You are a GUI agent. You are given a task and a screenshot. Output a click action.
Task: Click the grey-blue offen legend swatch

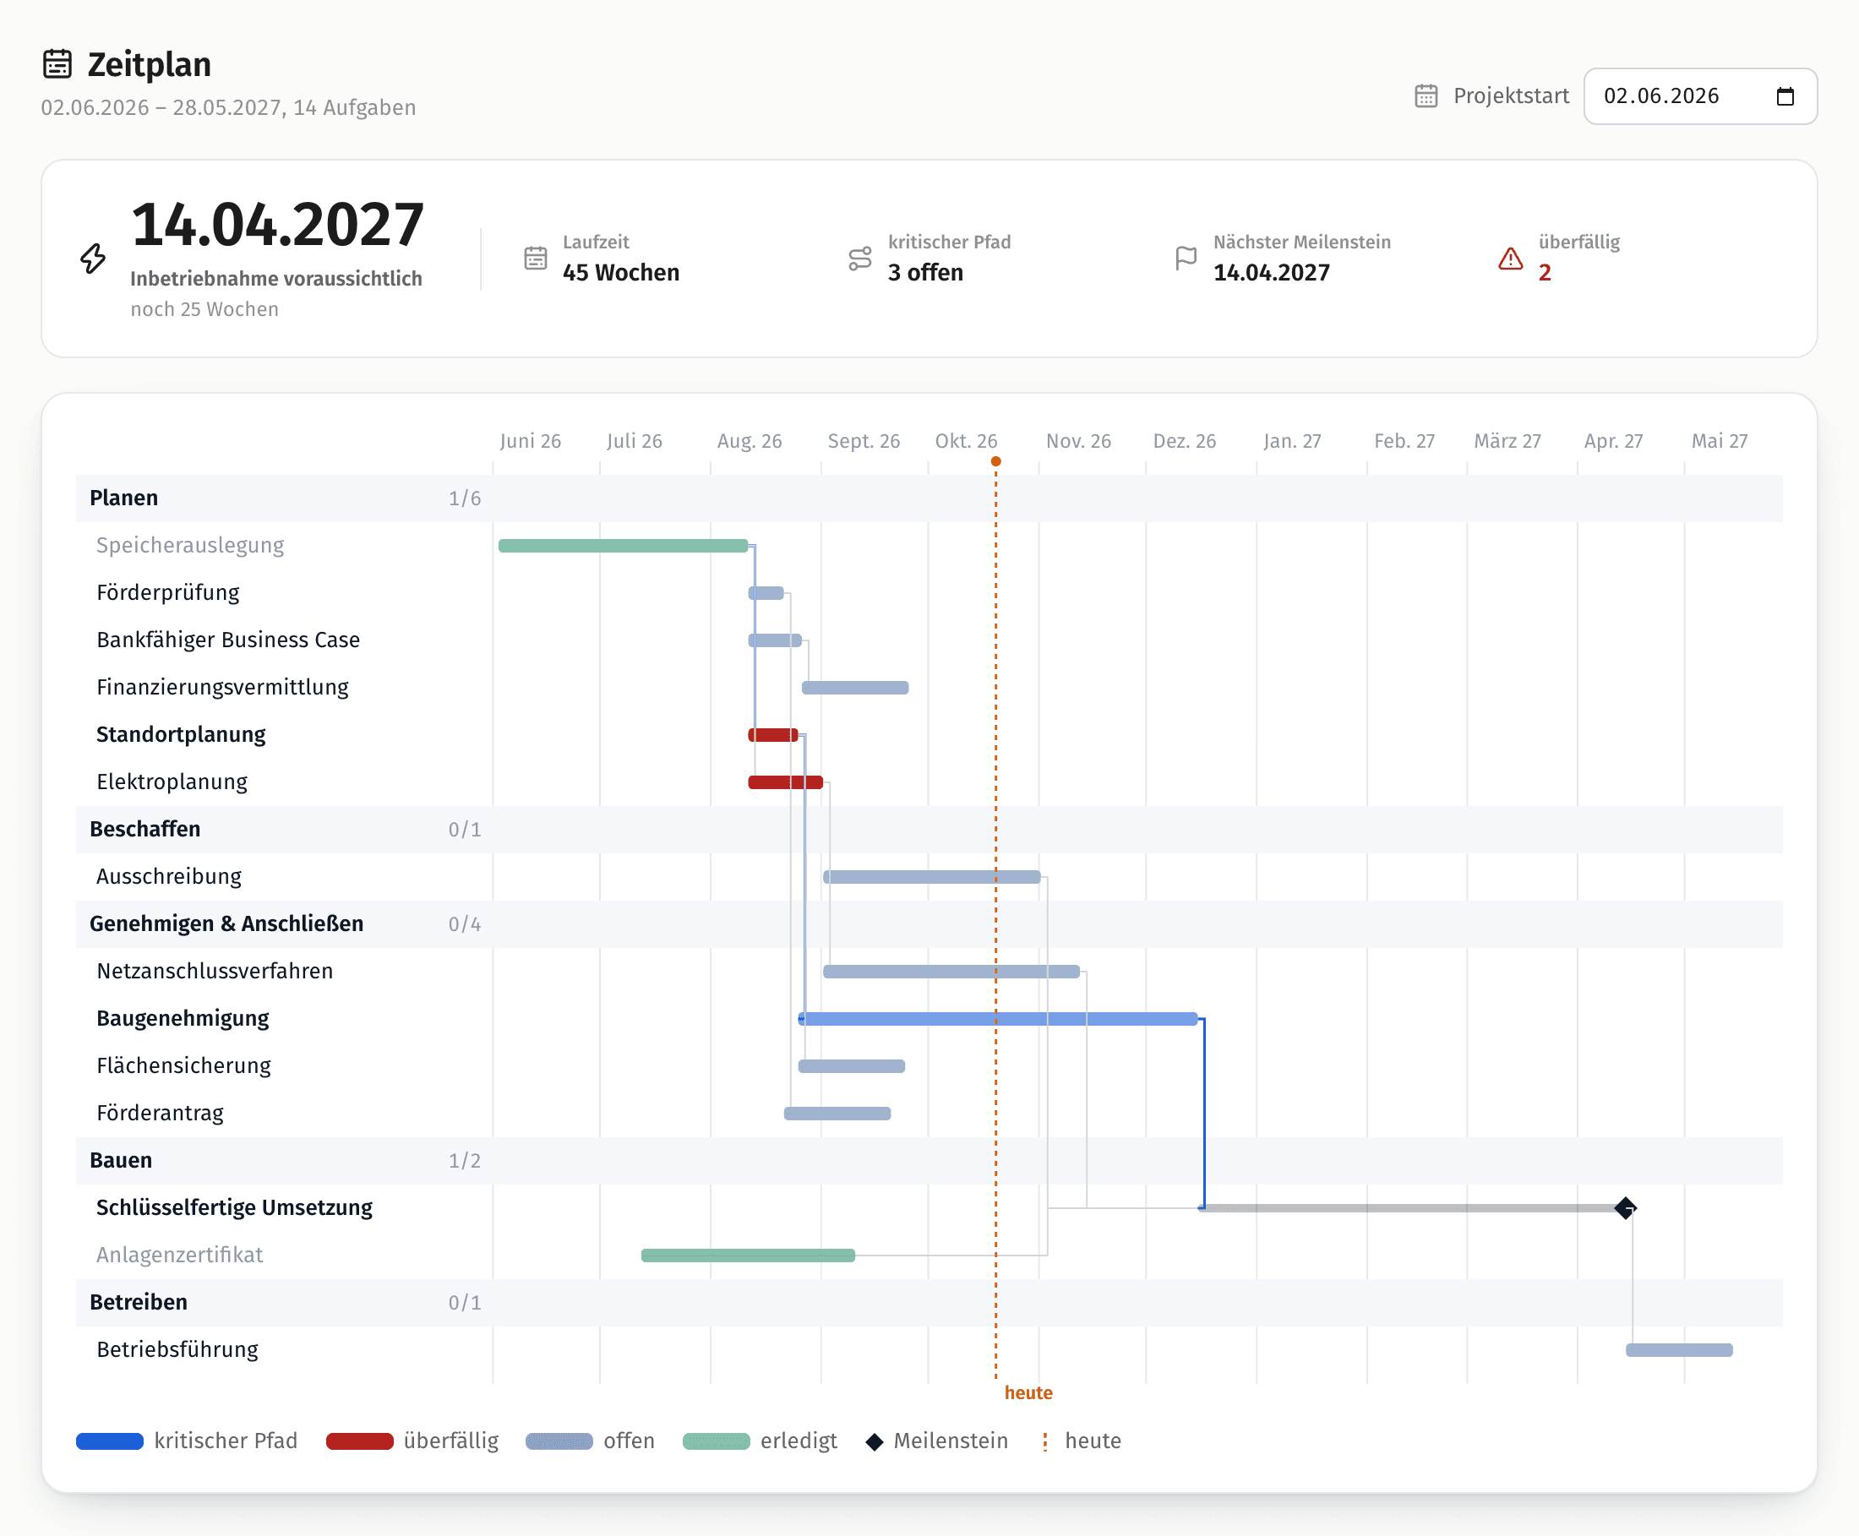pos(559,1441)
